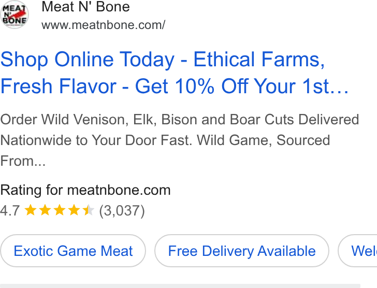Click the half-filled fifth star
Image resolution: width=377 pixels, height=288 pixels.
88,210
